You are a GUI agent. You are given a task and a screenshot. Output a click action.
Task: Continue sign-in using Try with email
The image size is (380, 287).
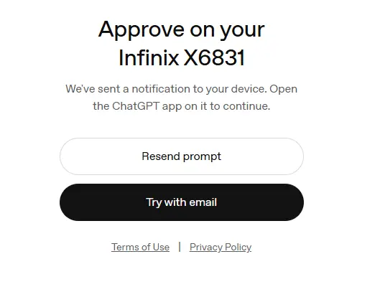(x=182, y=202)
